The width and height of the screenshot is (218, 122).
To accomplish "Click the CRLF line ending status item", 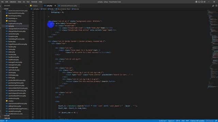I will tap(183, 121).
